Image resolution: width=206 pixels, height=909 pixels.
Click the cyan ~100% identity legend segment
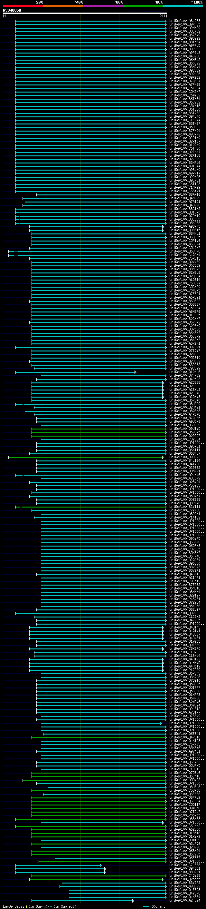(183, 6)
